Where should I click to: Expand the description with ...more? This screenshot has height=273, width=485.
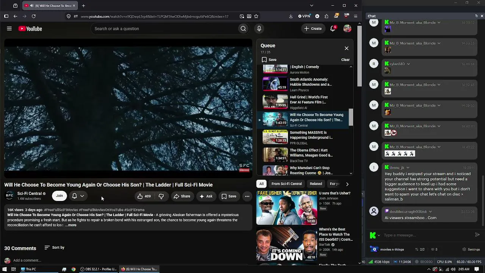point(70,225)
